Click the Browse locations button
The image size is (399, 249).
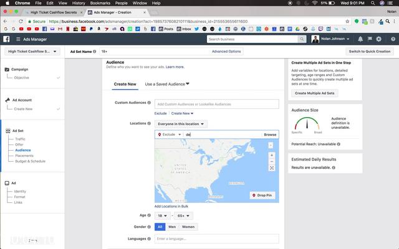point(270,134)
